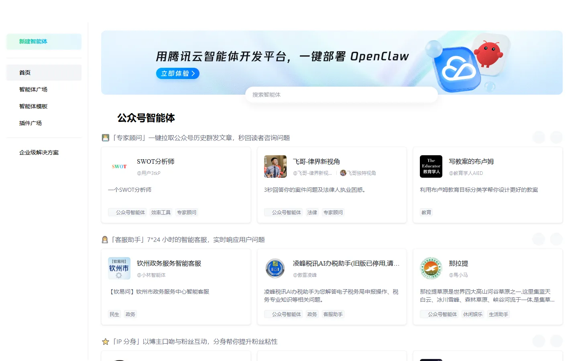The image size is (578, 361).
Task: Open 企业级解决方案 in the sidebar
Action: pos(44,152)
